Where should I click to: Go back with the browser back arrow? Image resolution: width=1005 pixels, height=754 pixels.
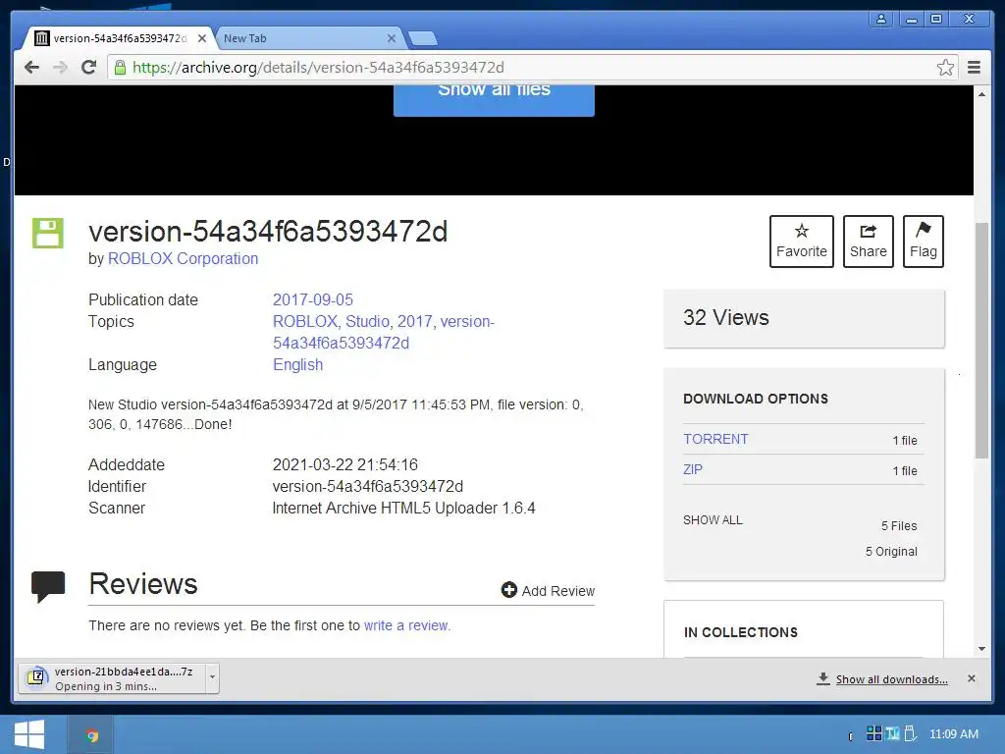coord(31,68)
